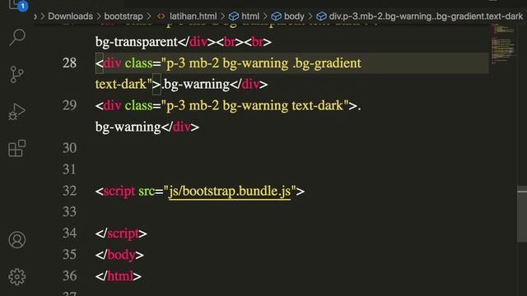Click line number 36 in gutter
527x296 pixels.
[x=69, y=275]
